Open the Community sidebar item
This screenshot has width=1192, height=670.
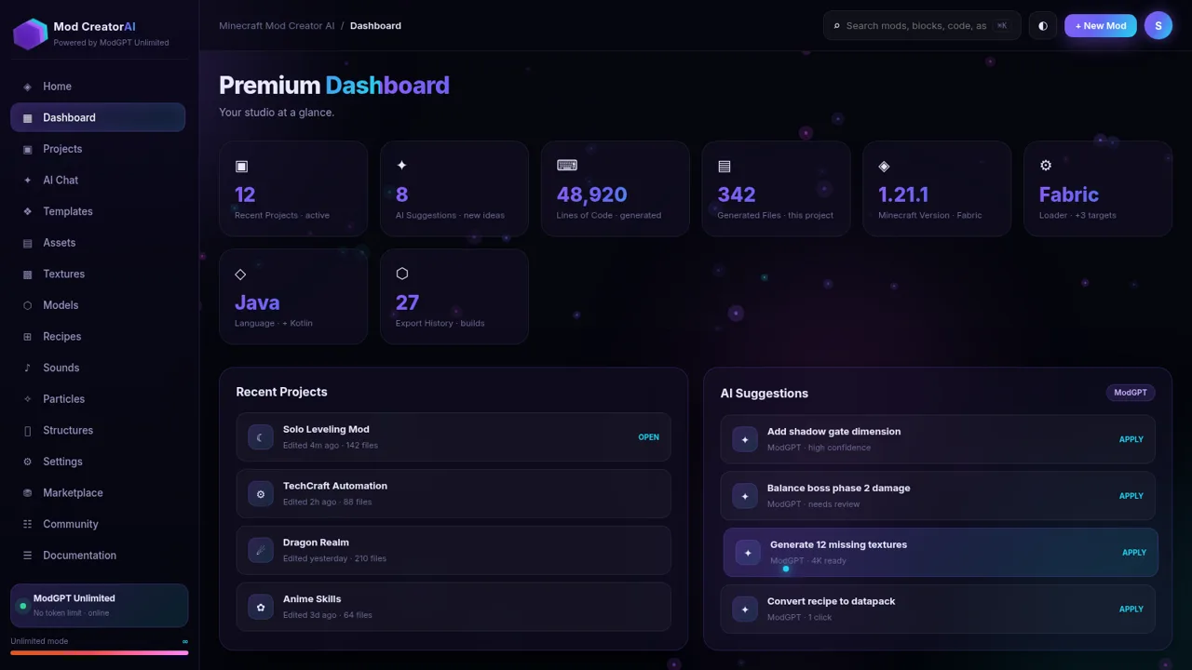tap(98, 524)
